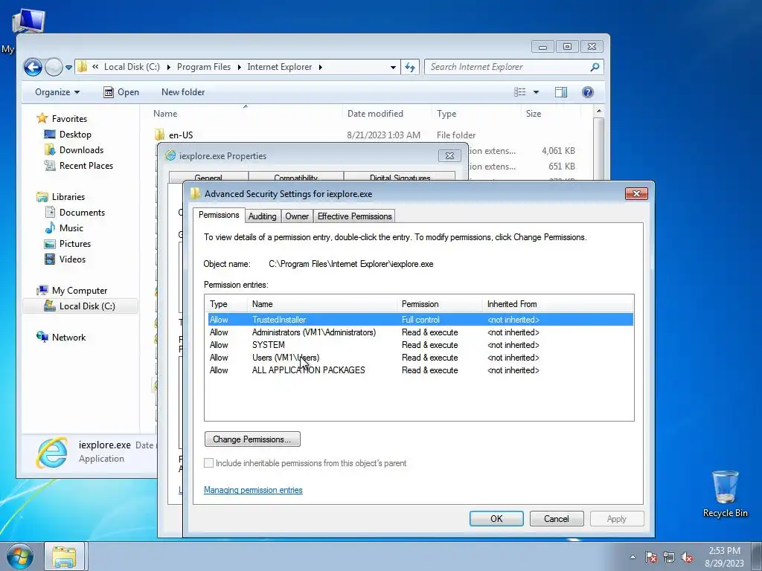Open the Videos library
762x571 pixels.
click(x=65, y=259)
